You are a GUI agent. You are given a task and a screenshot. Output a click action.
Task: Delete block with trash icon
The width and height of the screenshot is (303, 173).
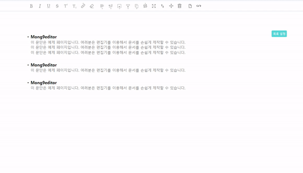[x=180, y=6]
